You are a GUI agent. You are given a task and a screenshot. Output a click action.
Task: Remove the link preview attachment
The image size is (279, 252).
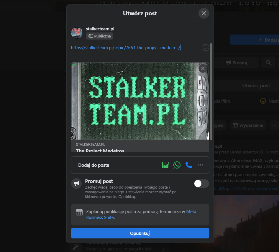coord(203,68)
